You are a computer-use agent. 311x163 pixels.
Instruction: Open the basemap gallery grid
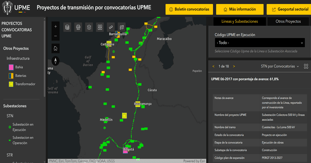point(100,27)
